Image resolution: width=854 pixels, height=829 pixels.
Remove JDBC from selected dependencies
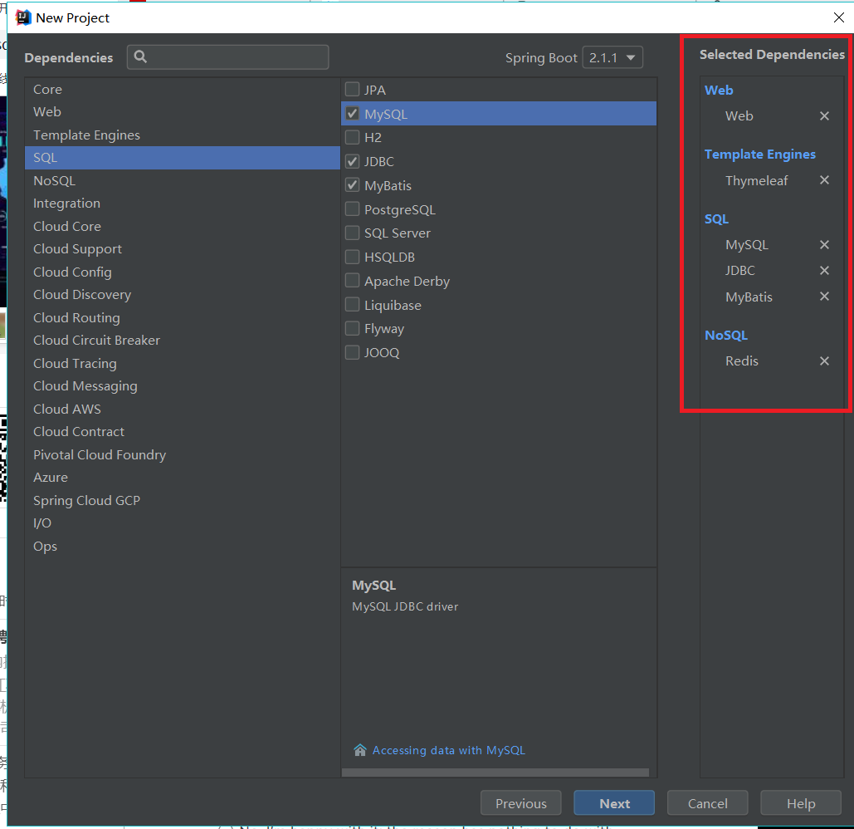(824, 270)
